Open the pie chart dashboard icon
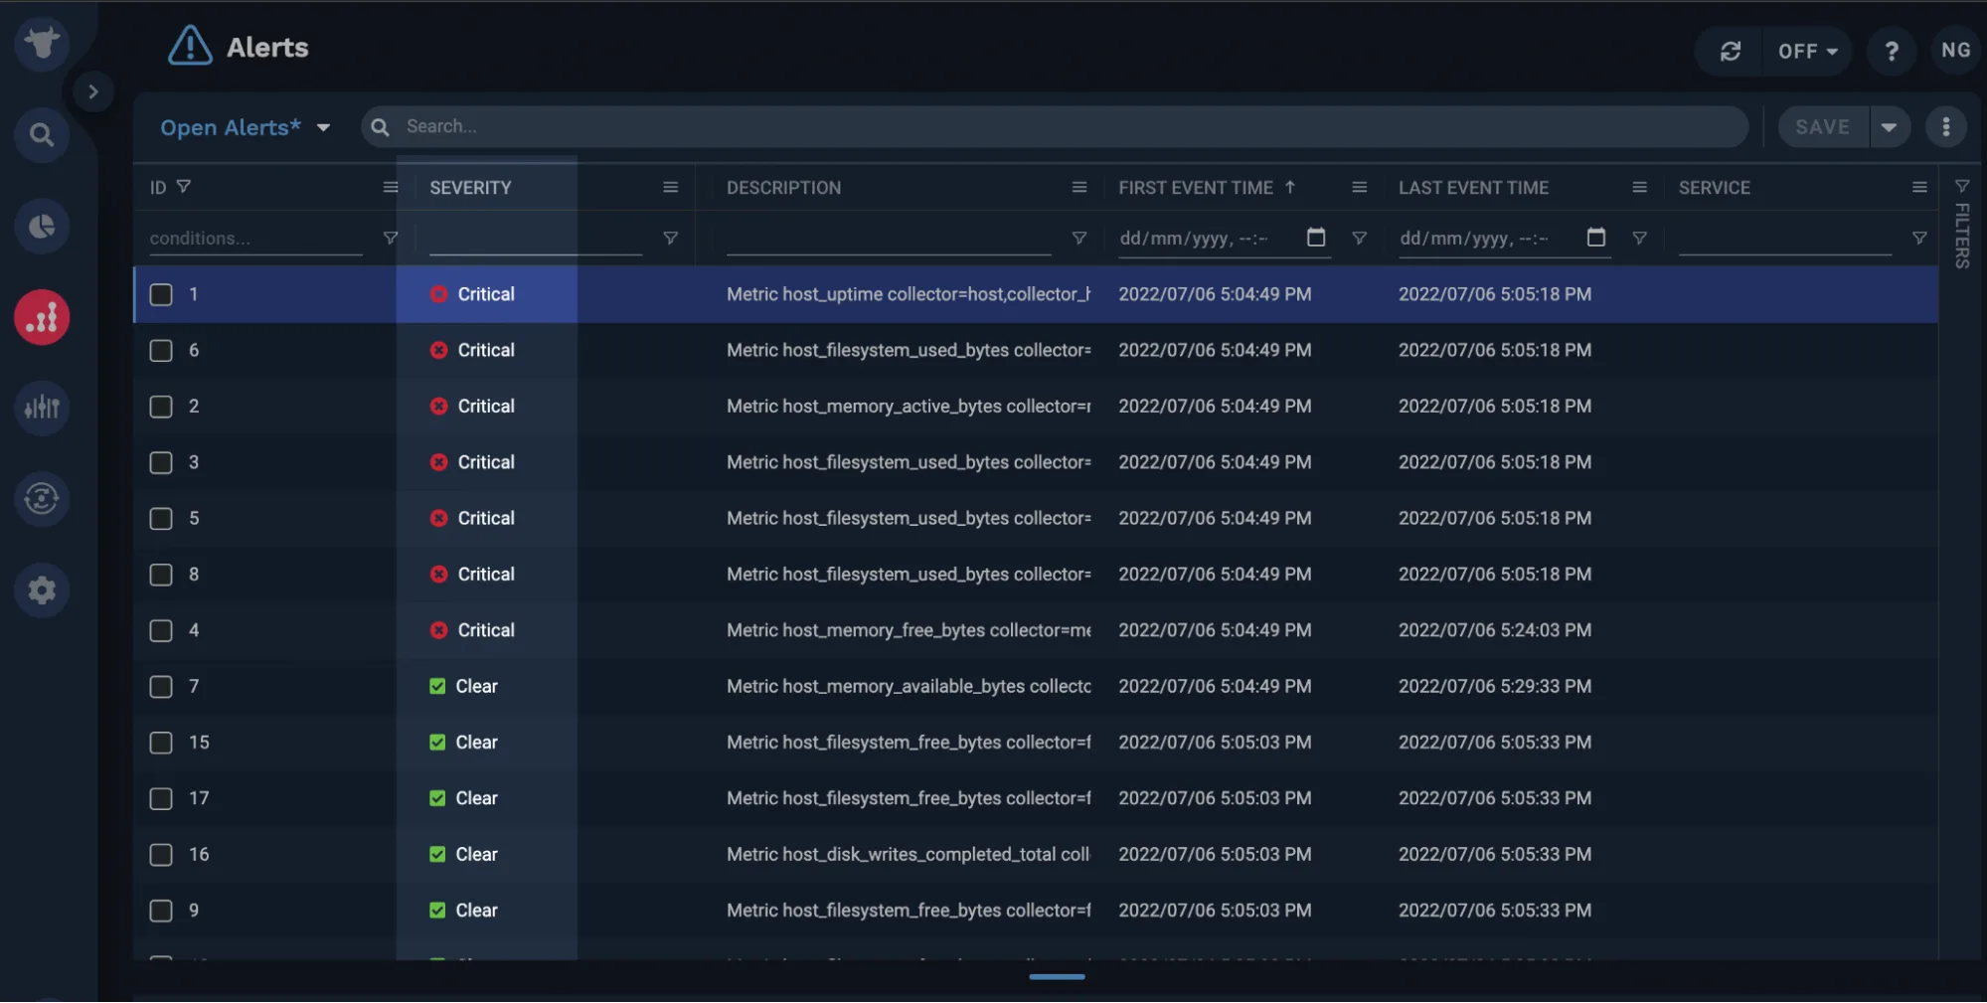Screen dimensions: 1987x1003 click(x=42, y=226)
